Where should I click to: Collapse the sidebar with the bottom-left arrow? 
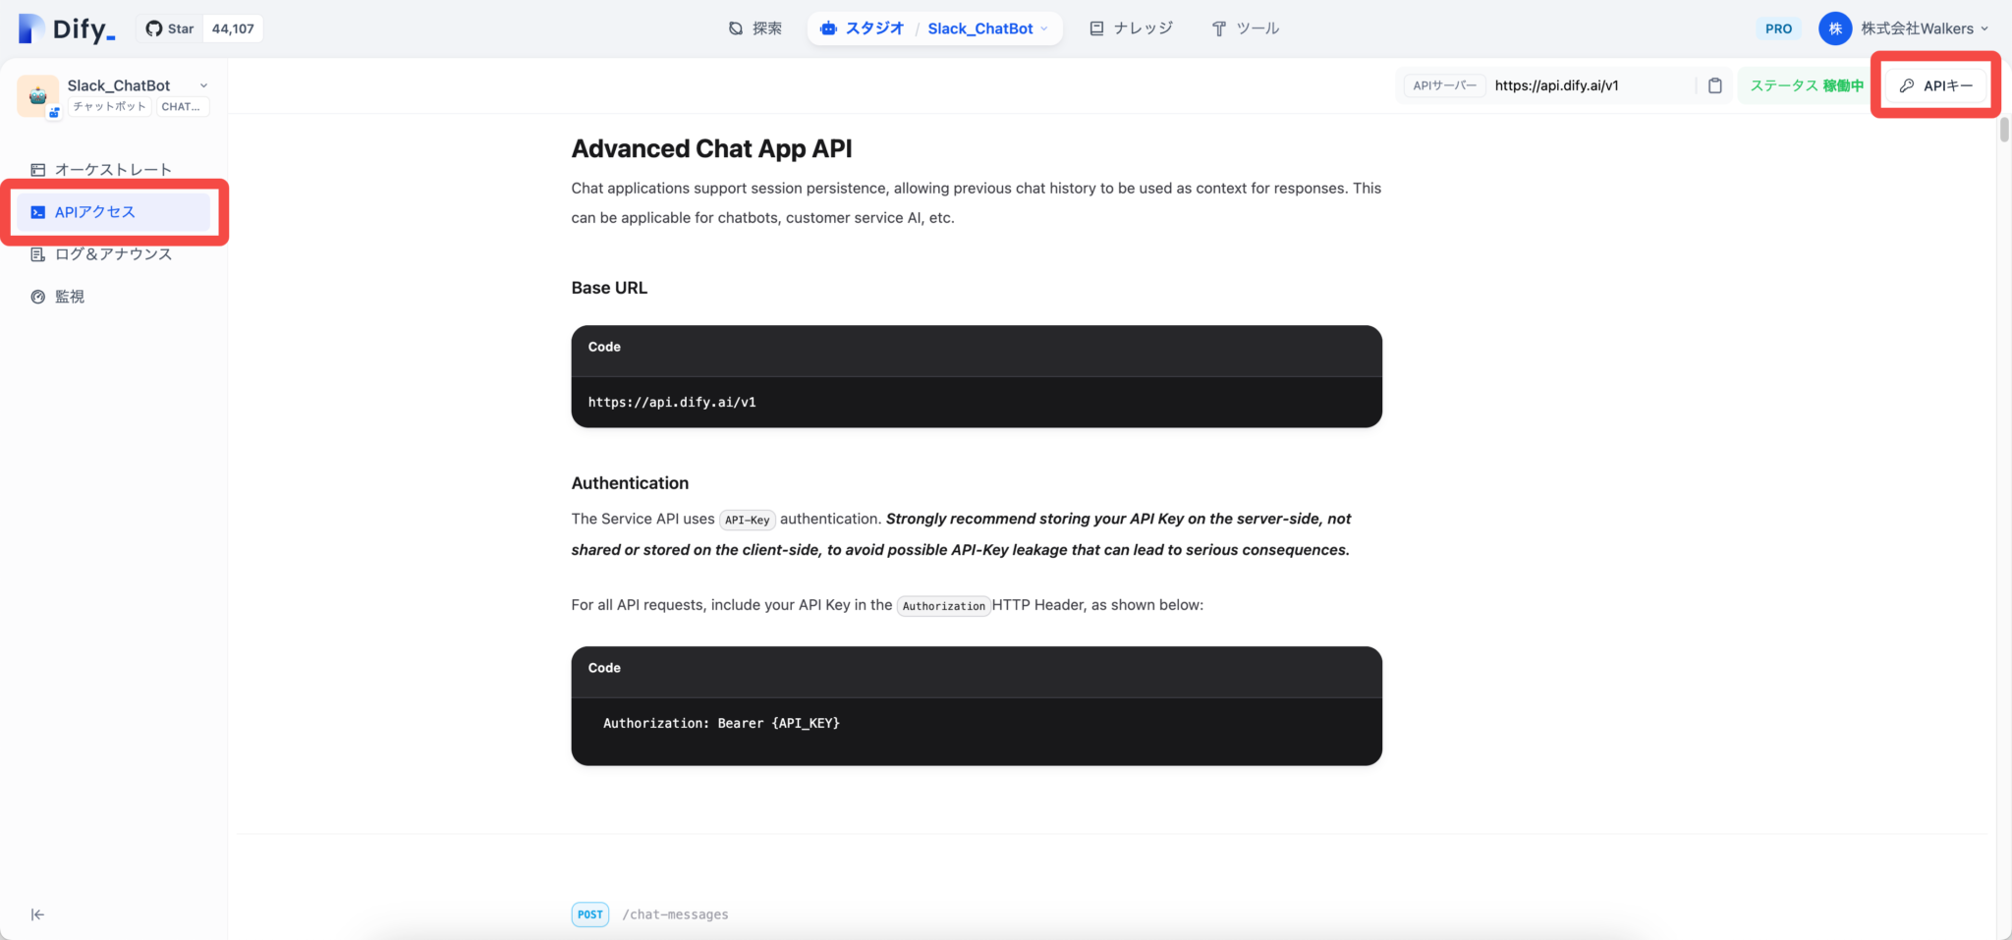coord(37,913)
